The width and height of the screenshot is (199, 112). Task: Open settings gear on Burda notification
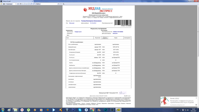pos(196,105)
